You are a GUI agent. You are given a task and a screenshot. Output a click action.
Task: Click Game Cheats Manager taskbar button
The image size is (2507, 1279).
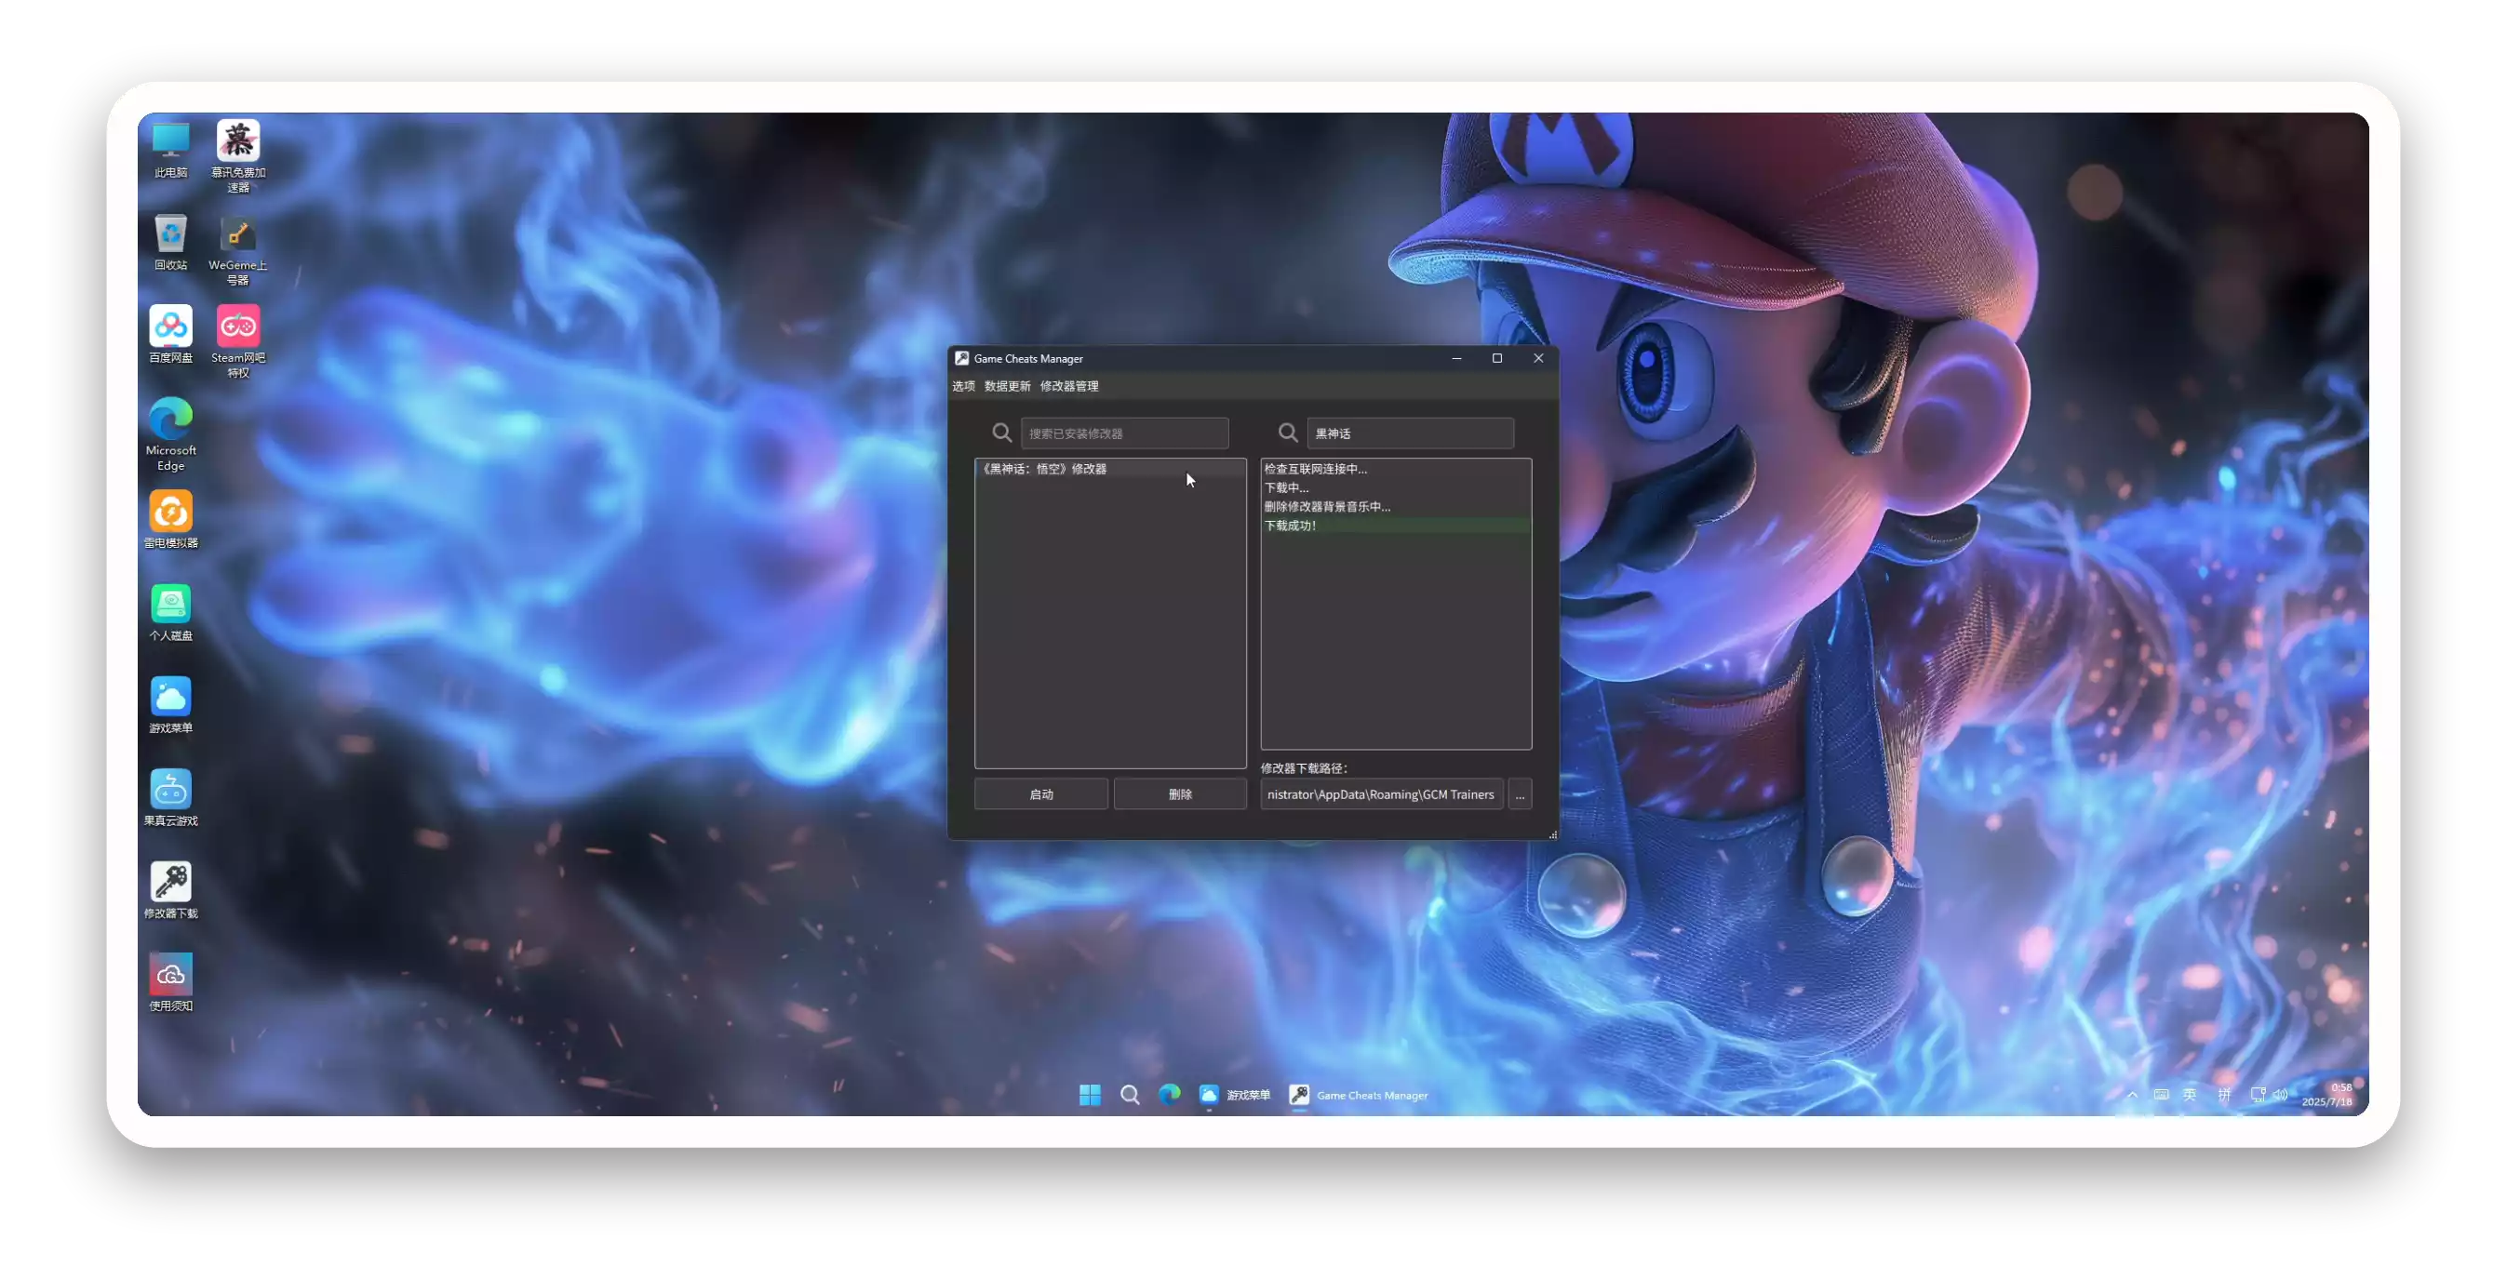click(1359, 1094)
